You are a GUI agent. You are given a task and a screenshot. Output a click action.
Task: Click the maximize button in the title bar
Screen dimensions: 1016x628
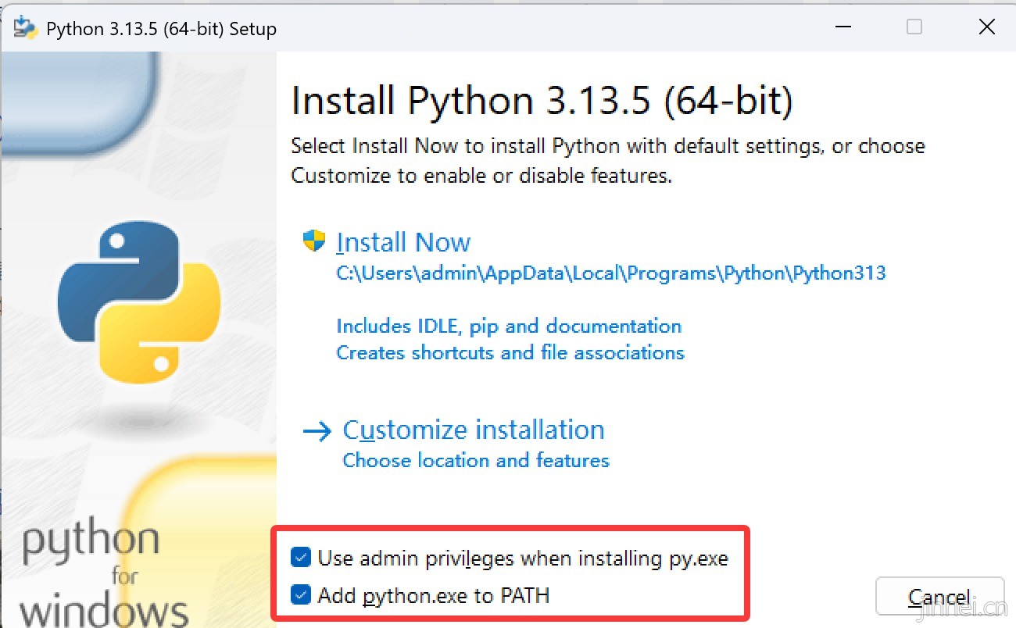click(x=914, y=27)
